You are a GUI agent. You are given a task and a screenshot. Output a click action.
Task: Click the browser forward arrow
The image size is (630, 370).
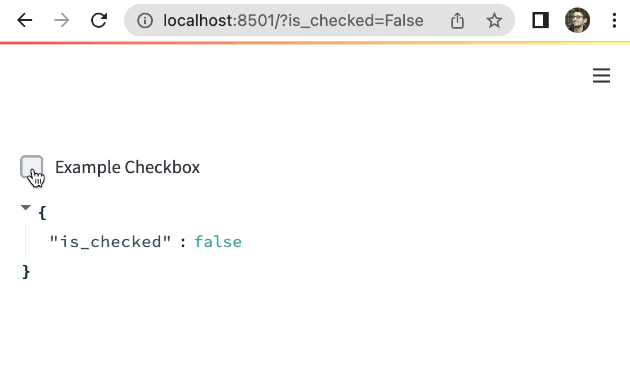(x=61, y=21)
